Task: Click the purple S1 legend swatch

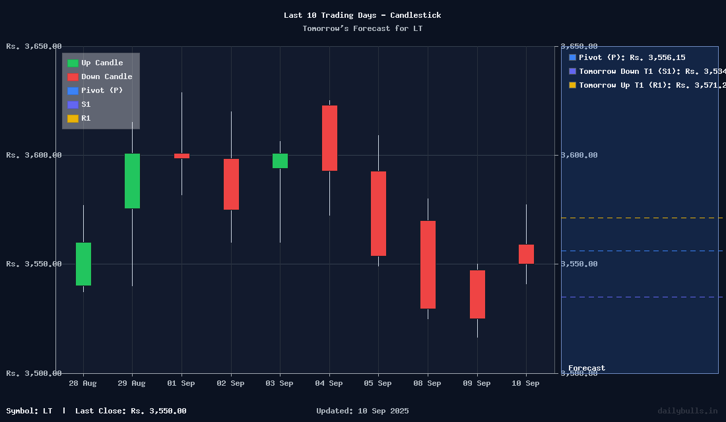Action: [73, 105]
